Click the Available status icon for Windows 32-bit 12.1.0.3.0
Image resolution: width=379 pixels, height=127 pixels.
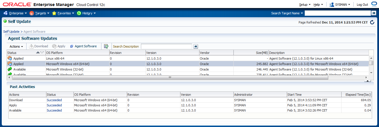point(10,69)
